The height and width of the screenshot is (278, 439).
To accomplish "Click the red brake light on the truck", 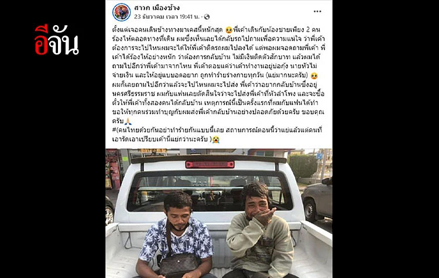I will tap(210, 165).
